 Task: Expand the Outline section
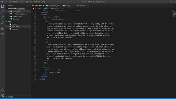coord(10,97)
